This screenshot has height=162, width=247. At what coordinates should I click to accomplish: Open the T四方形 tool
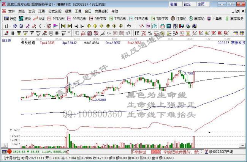118,19
